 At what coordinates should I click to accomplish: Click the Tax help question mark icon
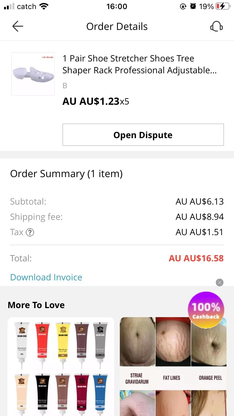(x=30, y=232)
